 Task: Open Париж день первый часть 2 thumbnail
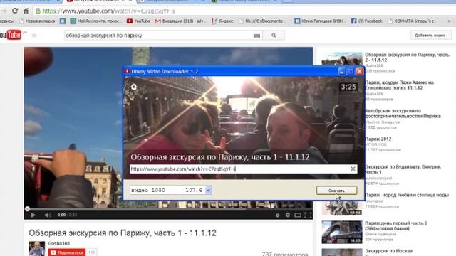[342, 232]
